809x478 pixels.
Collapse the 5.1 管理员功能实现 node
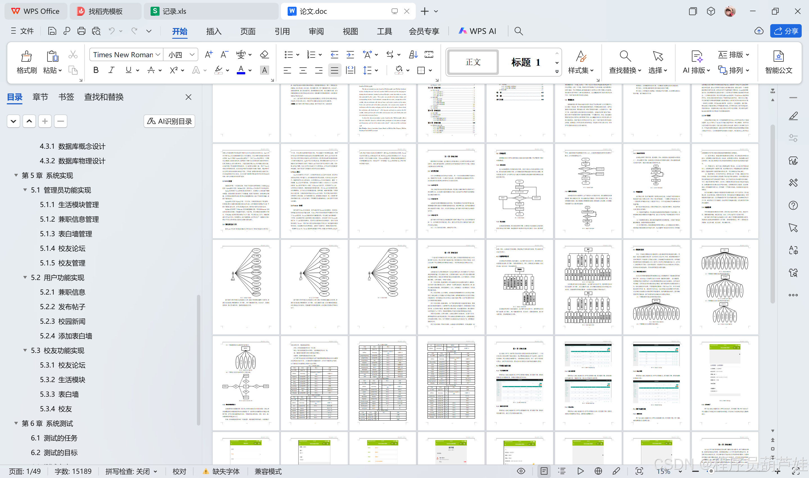pos(25,190)
